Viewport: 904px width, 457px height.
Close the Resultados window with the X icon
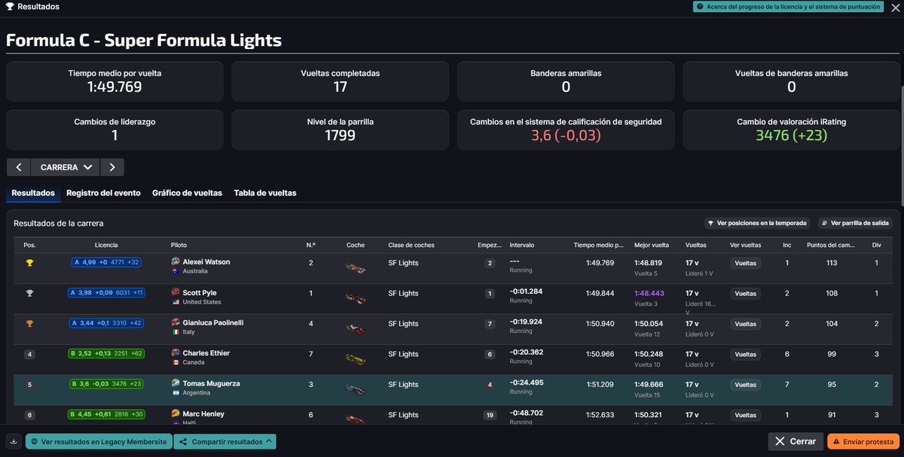pyautogui.click(x=895, y=7)
